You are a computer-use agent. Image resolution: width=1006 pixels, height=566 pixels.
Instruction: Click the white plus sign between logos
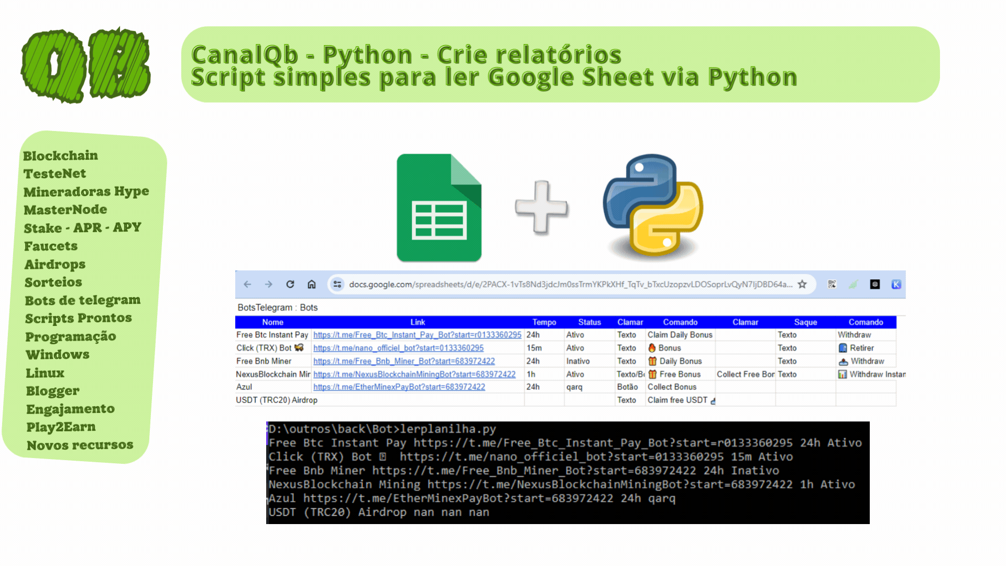pyautogui.click(x=542, y=207)
